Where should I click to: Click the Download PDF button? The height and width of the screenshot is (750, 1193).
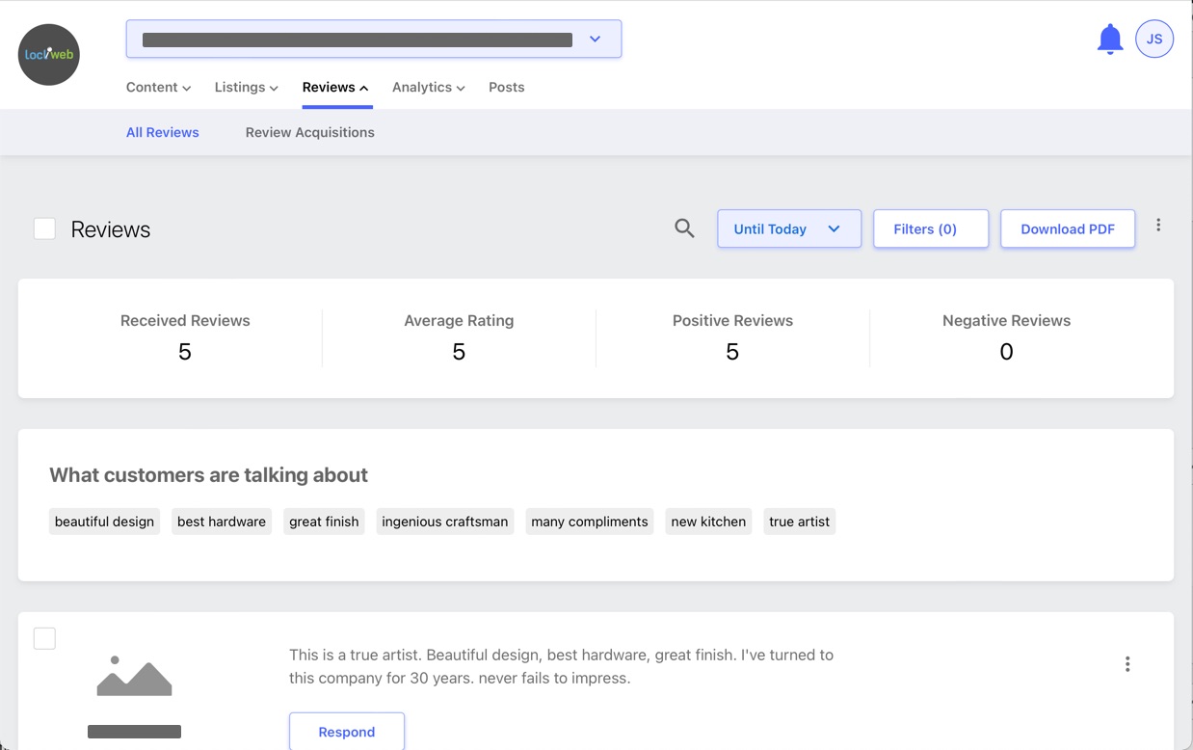1067,229
